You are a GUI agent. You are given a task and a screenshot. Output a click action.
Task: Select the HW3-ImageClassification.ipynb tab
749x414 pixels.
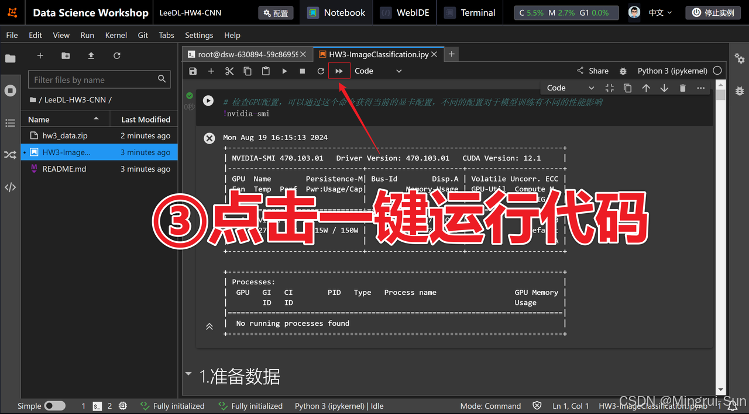pos(379,54)
